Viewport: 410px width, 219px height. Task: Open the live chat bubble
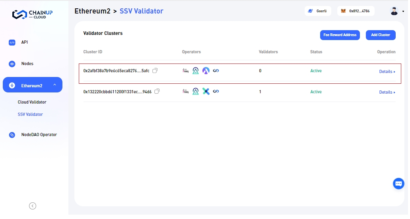[398, 184]
